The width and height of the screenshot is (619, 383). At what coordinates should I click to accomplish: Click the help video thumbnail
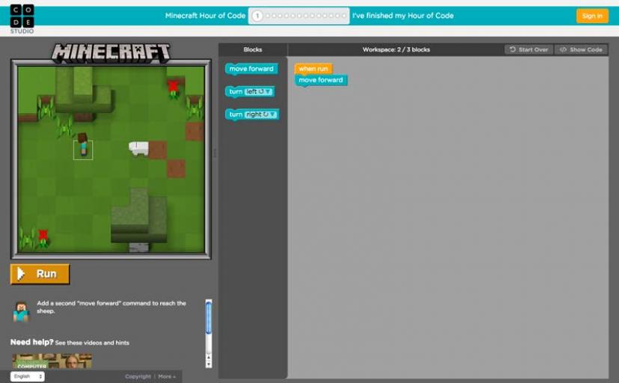[52, 361]
